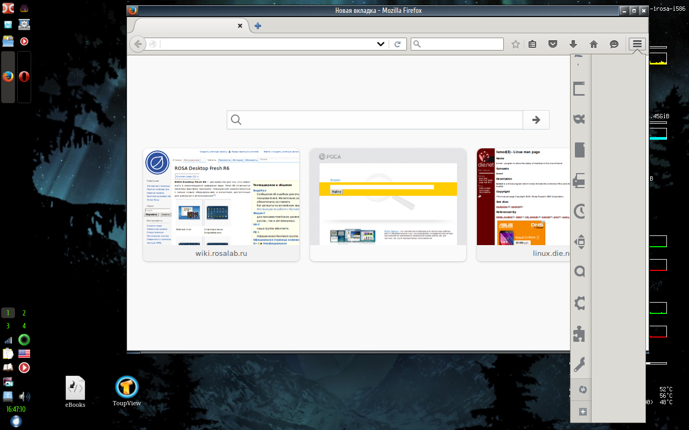This screenshot has height=430, width=689.
Task: Click the Pocket icon in toolbar
Action: [x=552, y=45]
